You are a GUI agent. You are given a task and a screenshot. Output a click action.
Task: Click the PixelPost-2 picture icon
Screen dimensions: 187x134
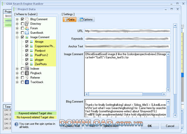[x=31, y=55]
